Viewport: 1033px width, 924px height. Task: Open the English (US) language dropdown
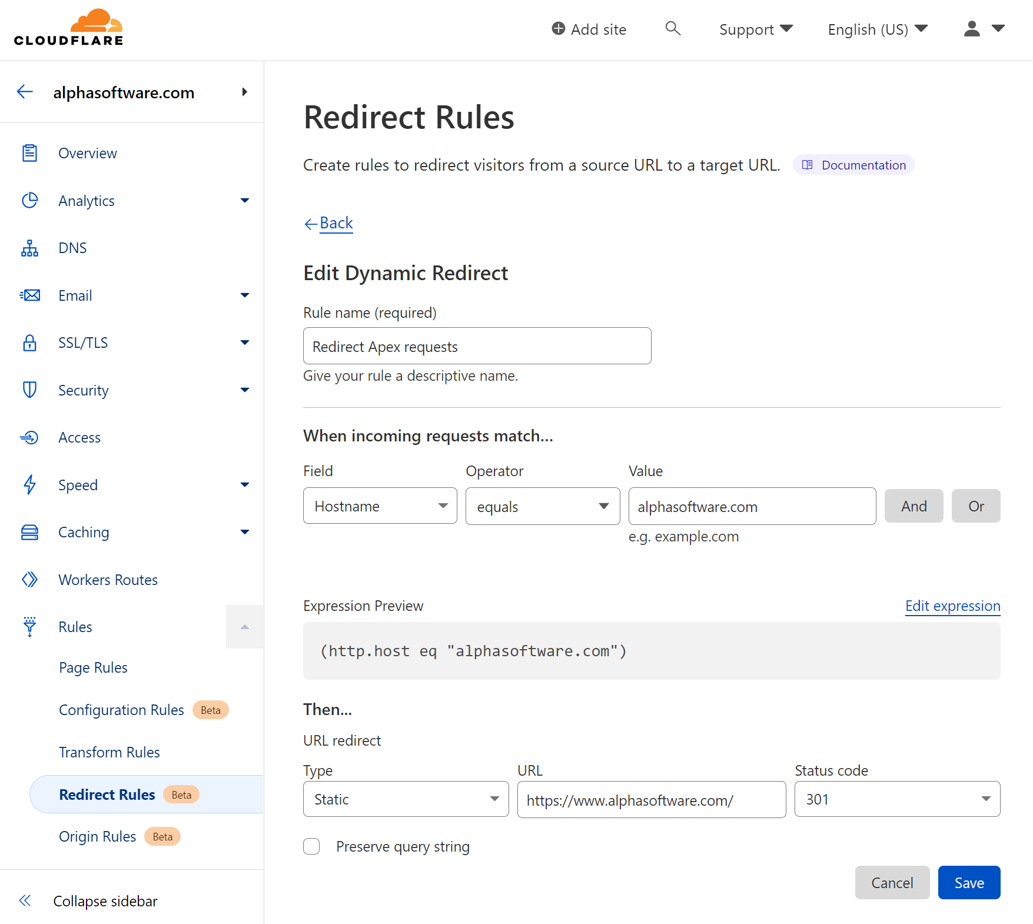(x=878, y=29)
